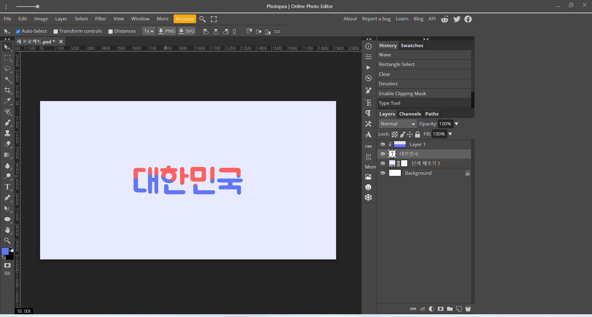
Task: Collapse the History panel arrows
Action: click(426, 39)
